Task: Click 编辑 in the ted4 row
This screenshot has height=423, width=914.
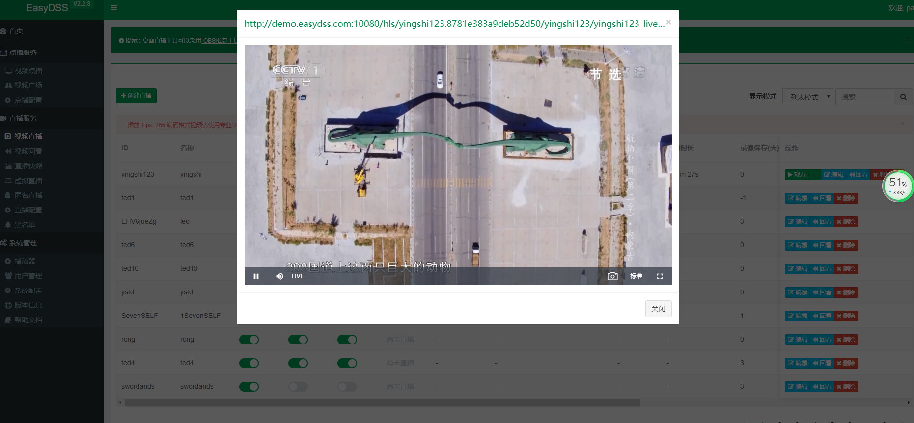Action: tap(797, 363)
